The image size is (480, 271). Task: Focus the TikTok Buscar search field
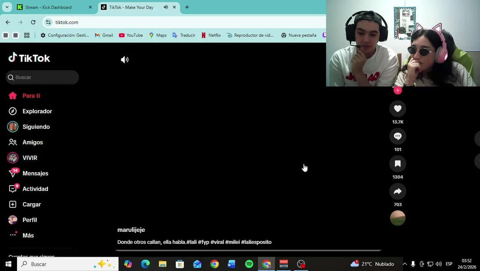pyautogui.click(x=43, y=77)
